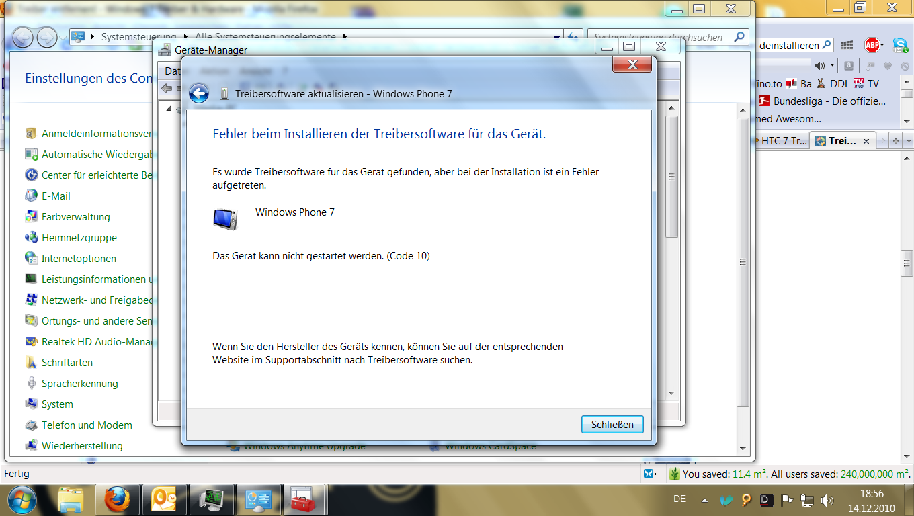Click the magnifier in the Firefox search box

tap(827, 45)
